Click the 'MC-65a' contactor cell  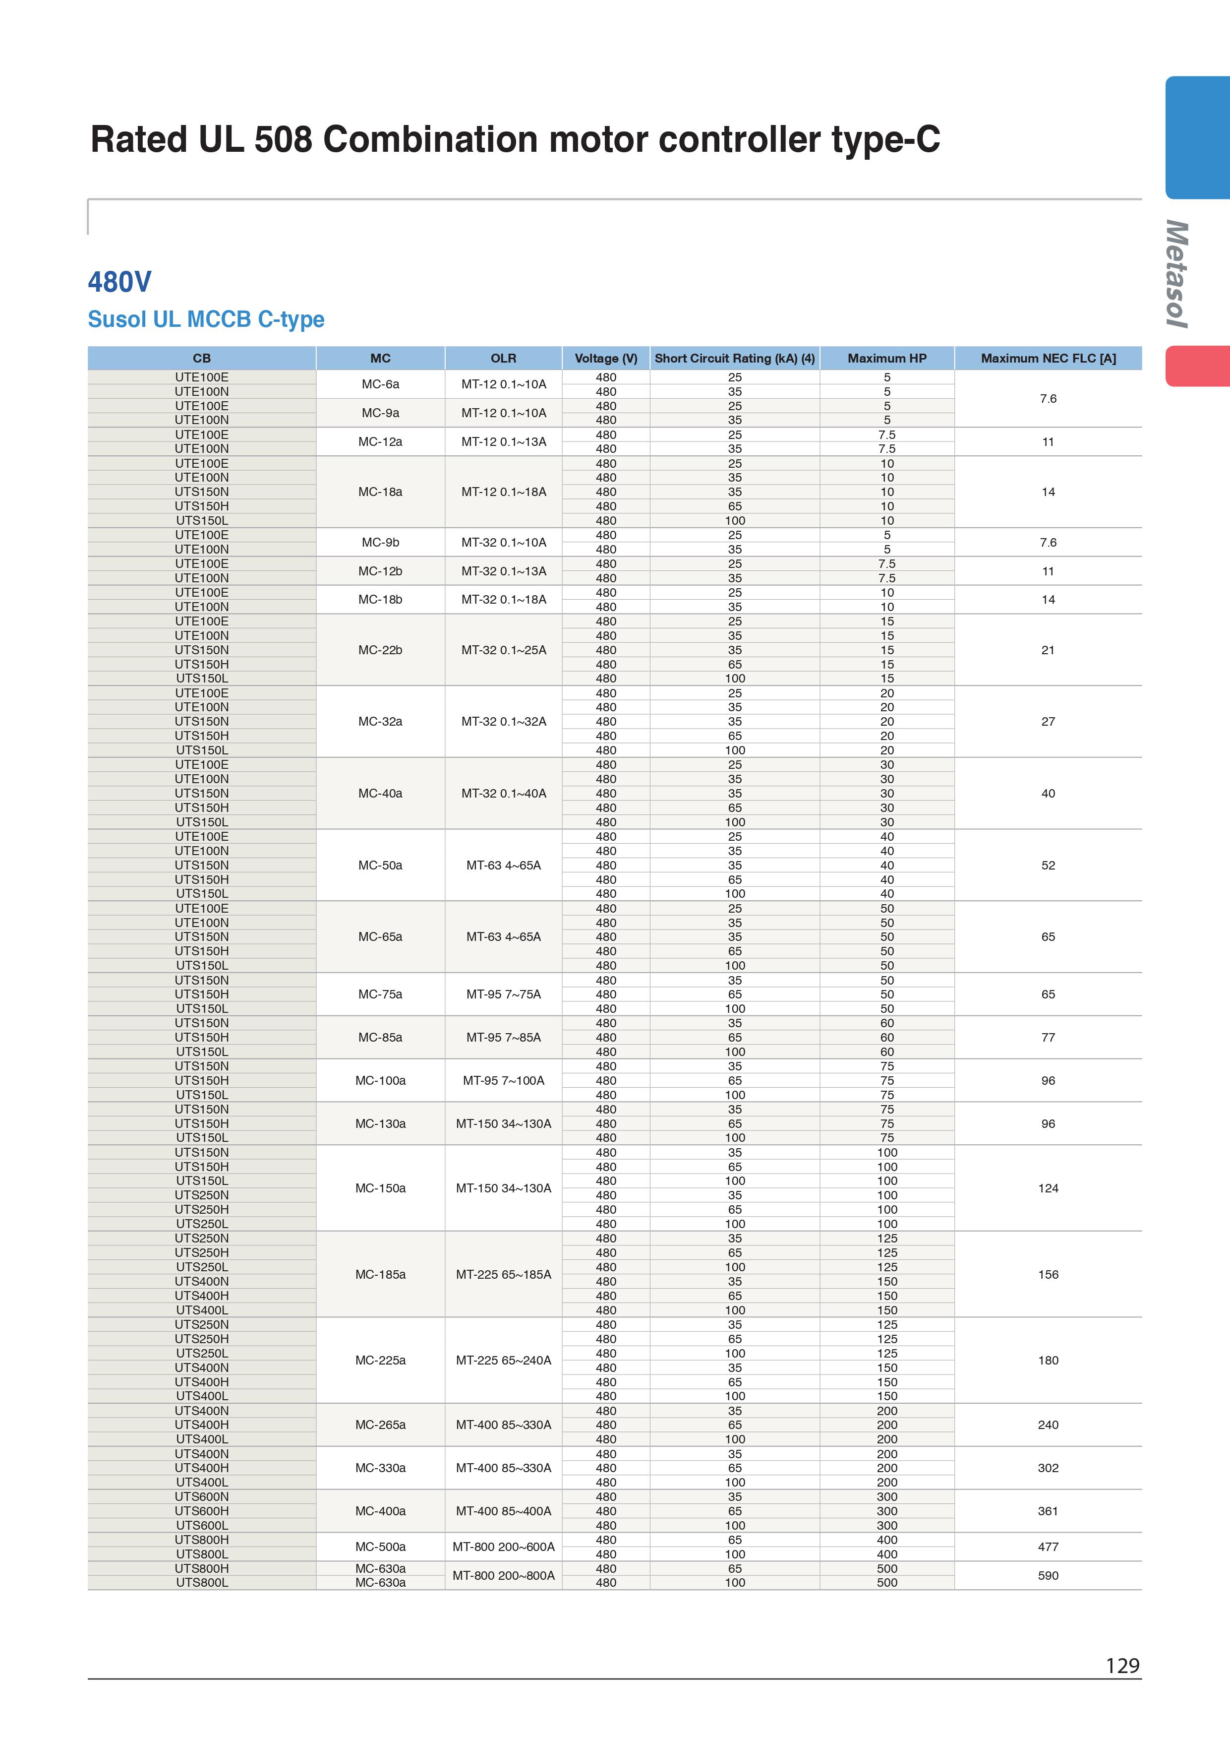point(380,936)
